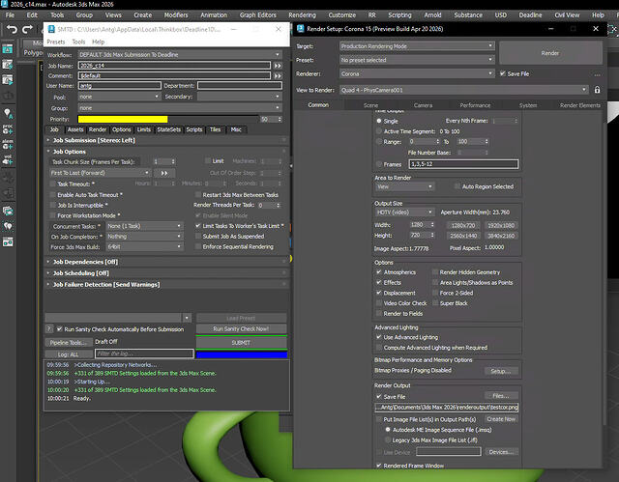
Task: Select the Active Time Segment radio option
Action: (379, 131)
